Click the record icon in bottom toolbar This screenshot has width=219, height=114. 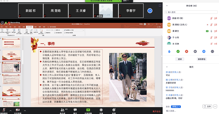[101, 110]
